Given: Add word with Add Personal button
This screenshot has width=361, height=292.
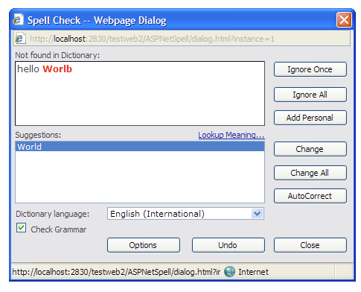Looking at the screenshot, I should [x=310, y=118].
